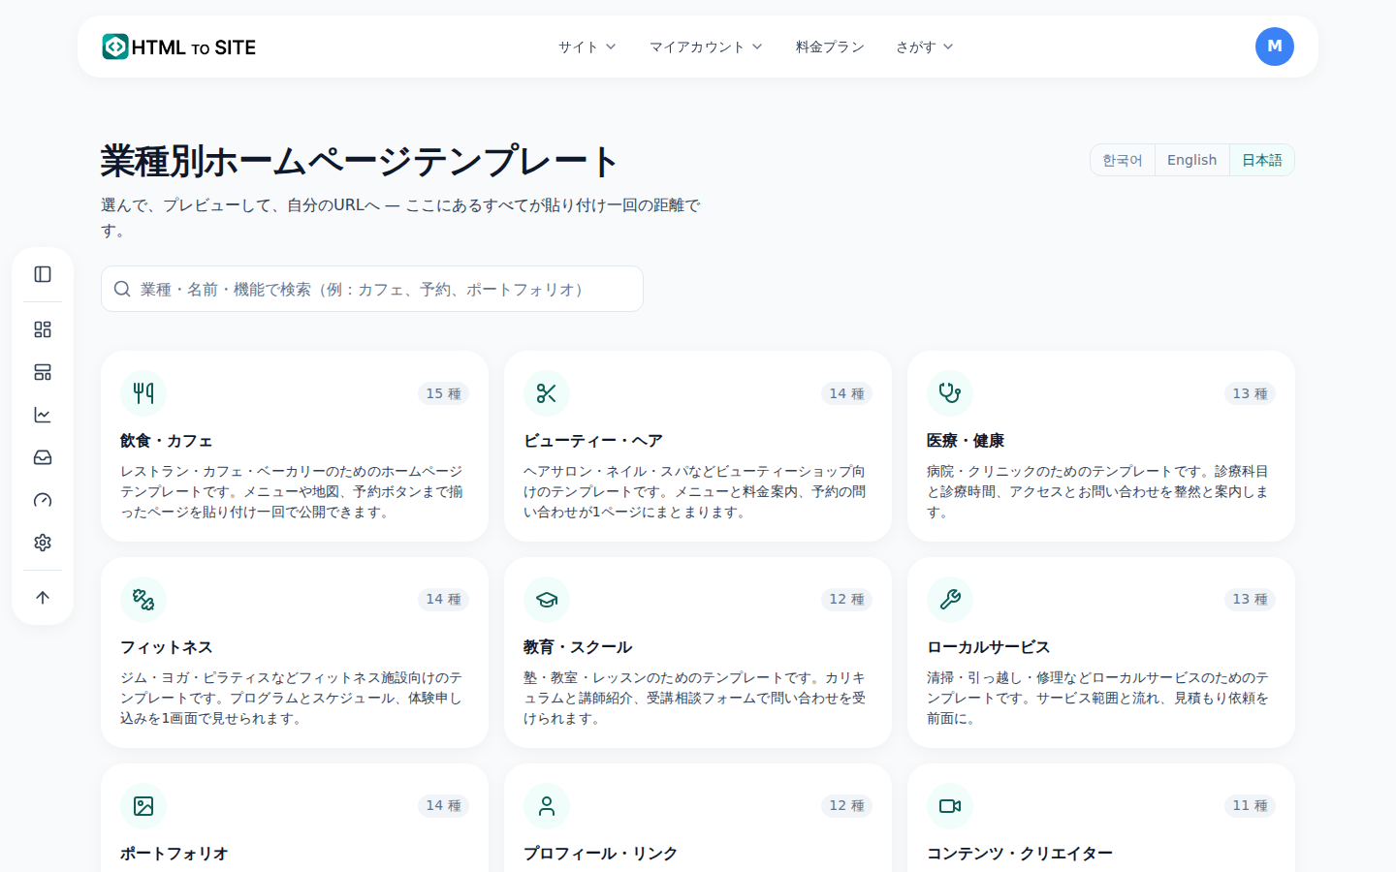Viewport: 1396px width, 872px height.
Task: Select the 日本語 language tab
Action: point(1261,160)
